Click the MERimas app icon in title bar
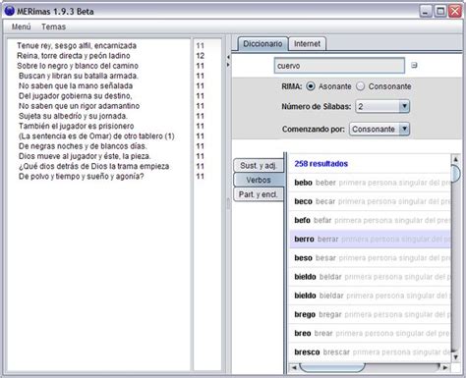Screen dimensions: 466x378 point(10,11)
